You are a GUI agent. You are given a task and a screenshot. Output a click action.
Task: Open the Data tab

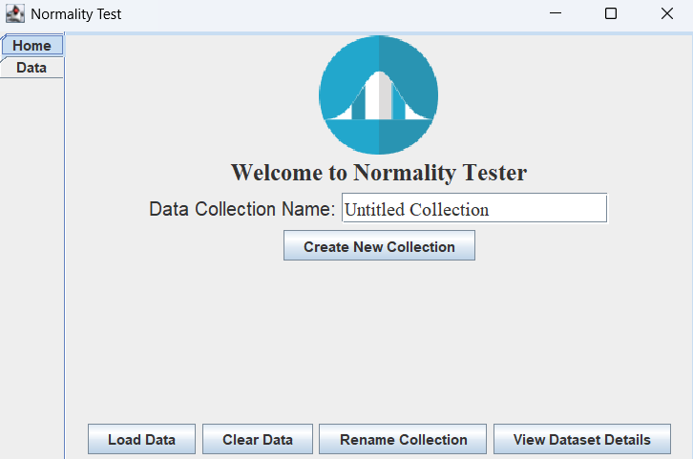click(31, 68)
